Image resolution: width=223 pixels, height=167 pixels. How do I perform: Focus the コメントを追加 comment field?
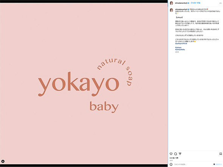click(193, 164)
